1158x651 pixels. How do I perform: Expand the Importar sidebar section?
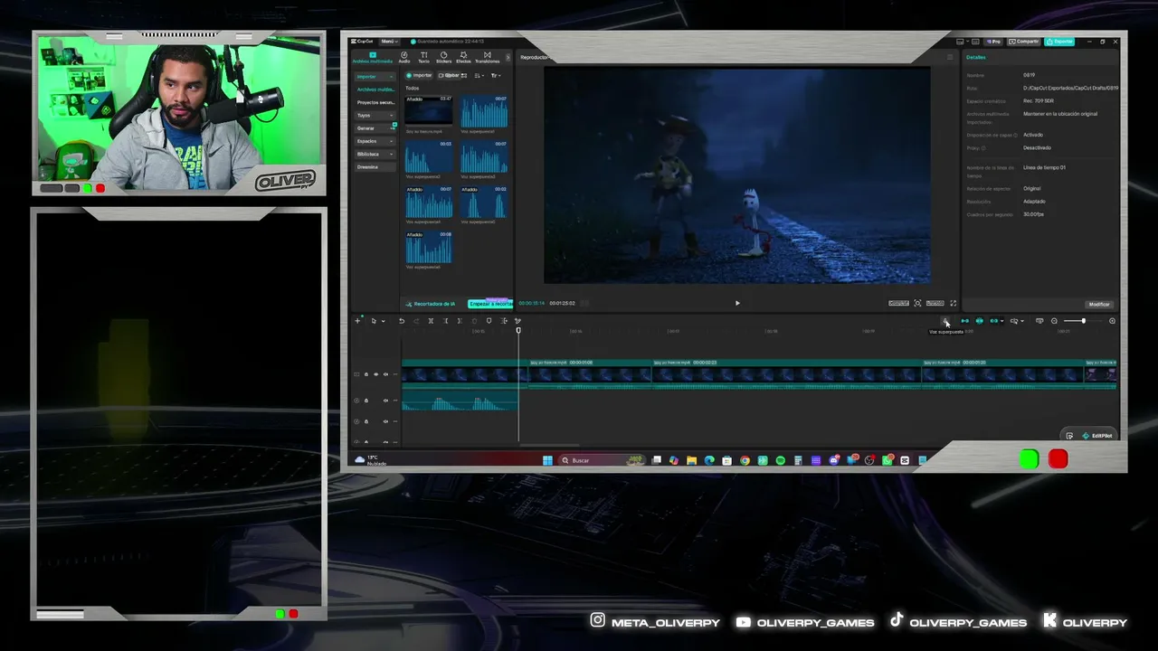point(375,77)
